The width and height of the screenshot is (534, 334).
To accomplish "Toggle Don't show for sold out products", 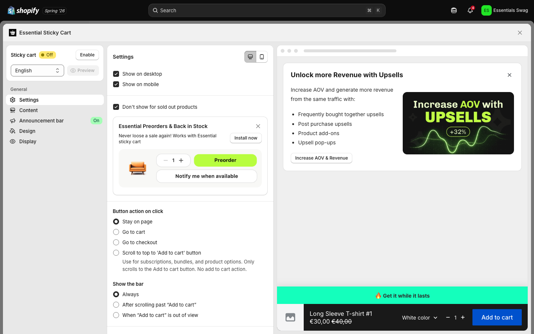I will pyautogui.click(x=116, y=107).
